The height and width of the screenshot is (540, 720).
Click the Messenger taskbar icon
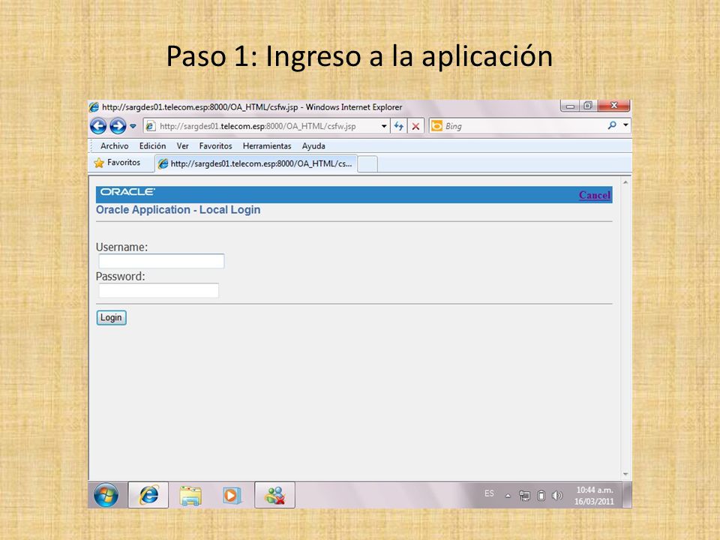(274, 495)
